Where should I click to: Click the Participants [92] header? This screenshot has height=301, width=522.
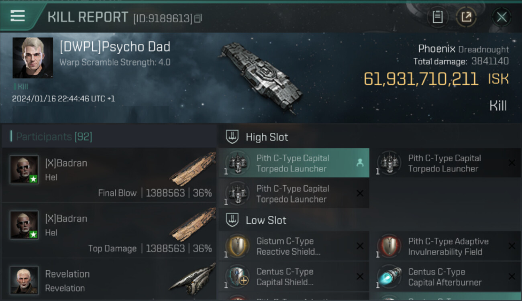(x=54, y=137)
